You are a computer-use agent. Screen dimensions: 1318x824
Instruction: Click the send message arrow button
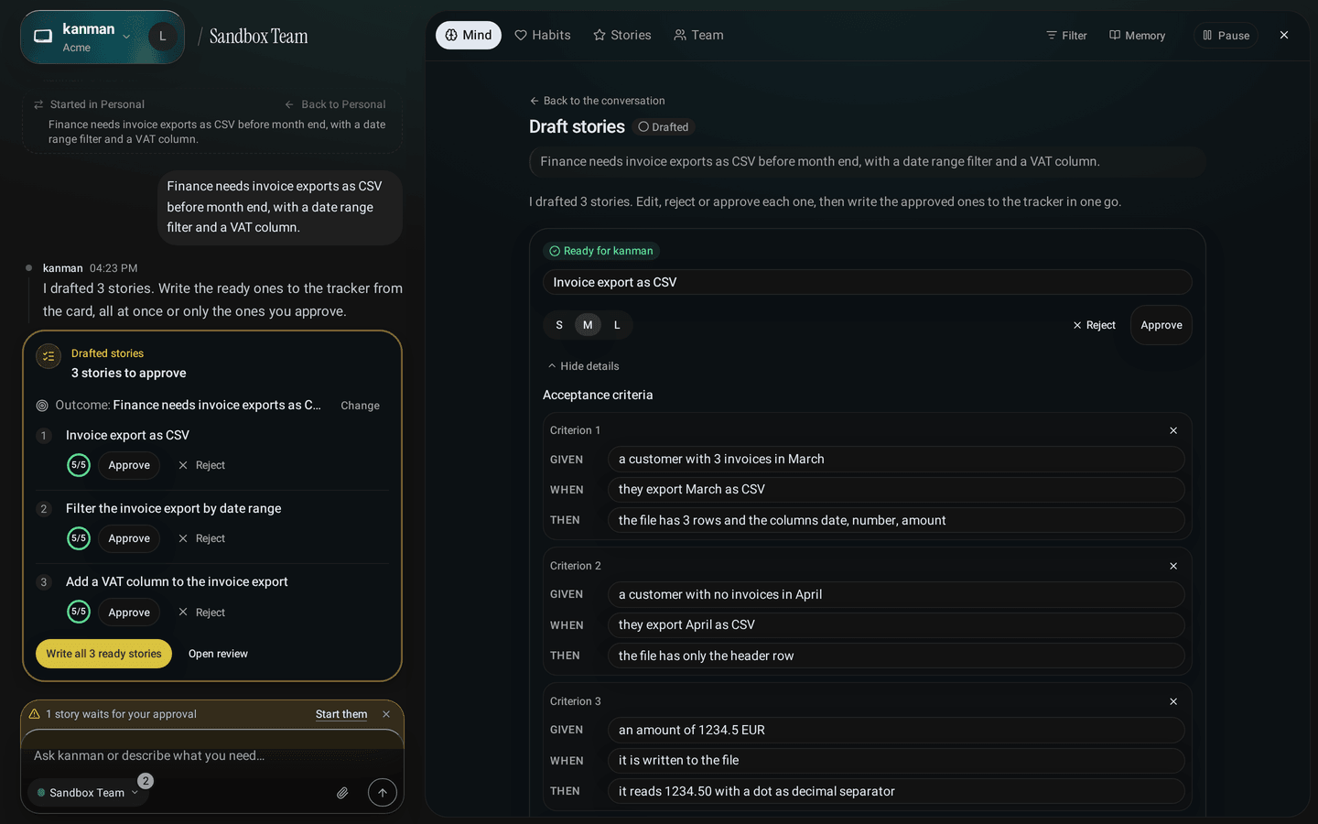pos(383,793)
